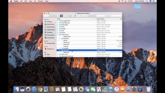This screenshot has width=165, height=93.
Task: Open System Preferences from the Dock
Action: point(134,89)
